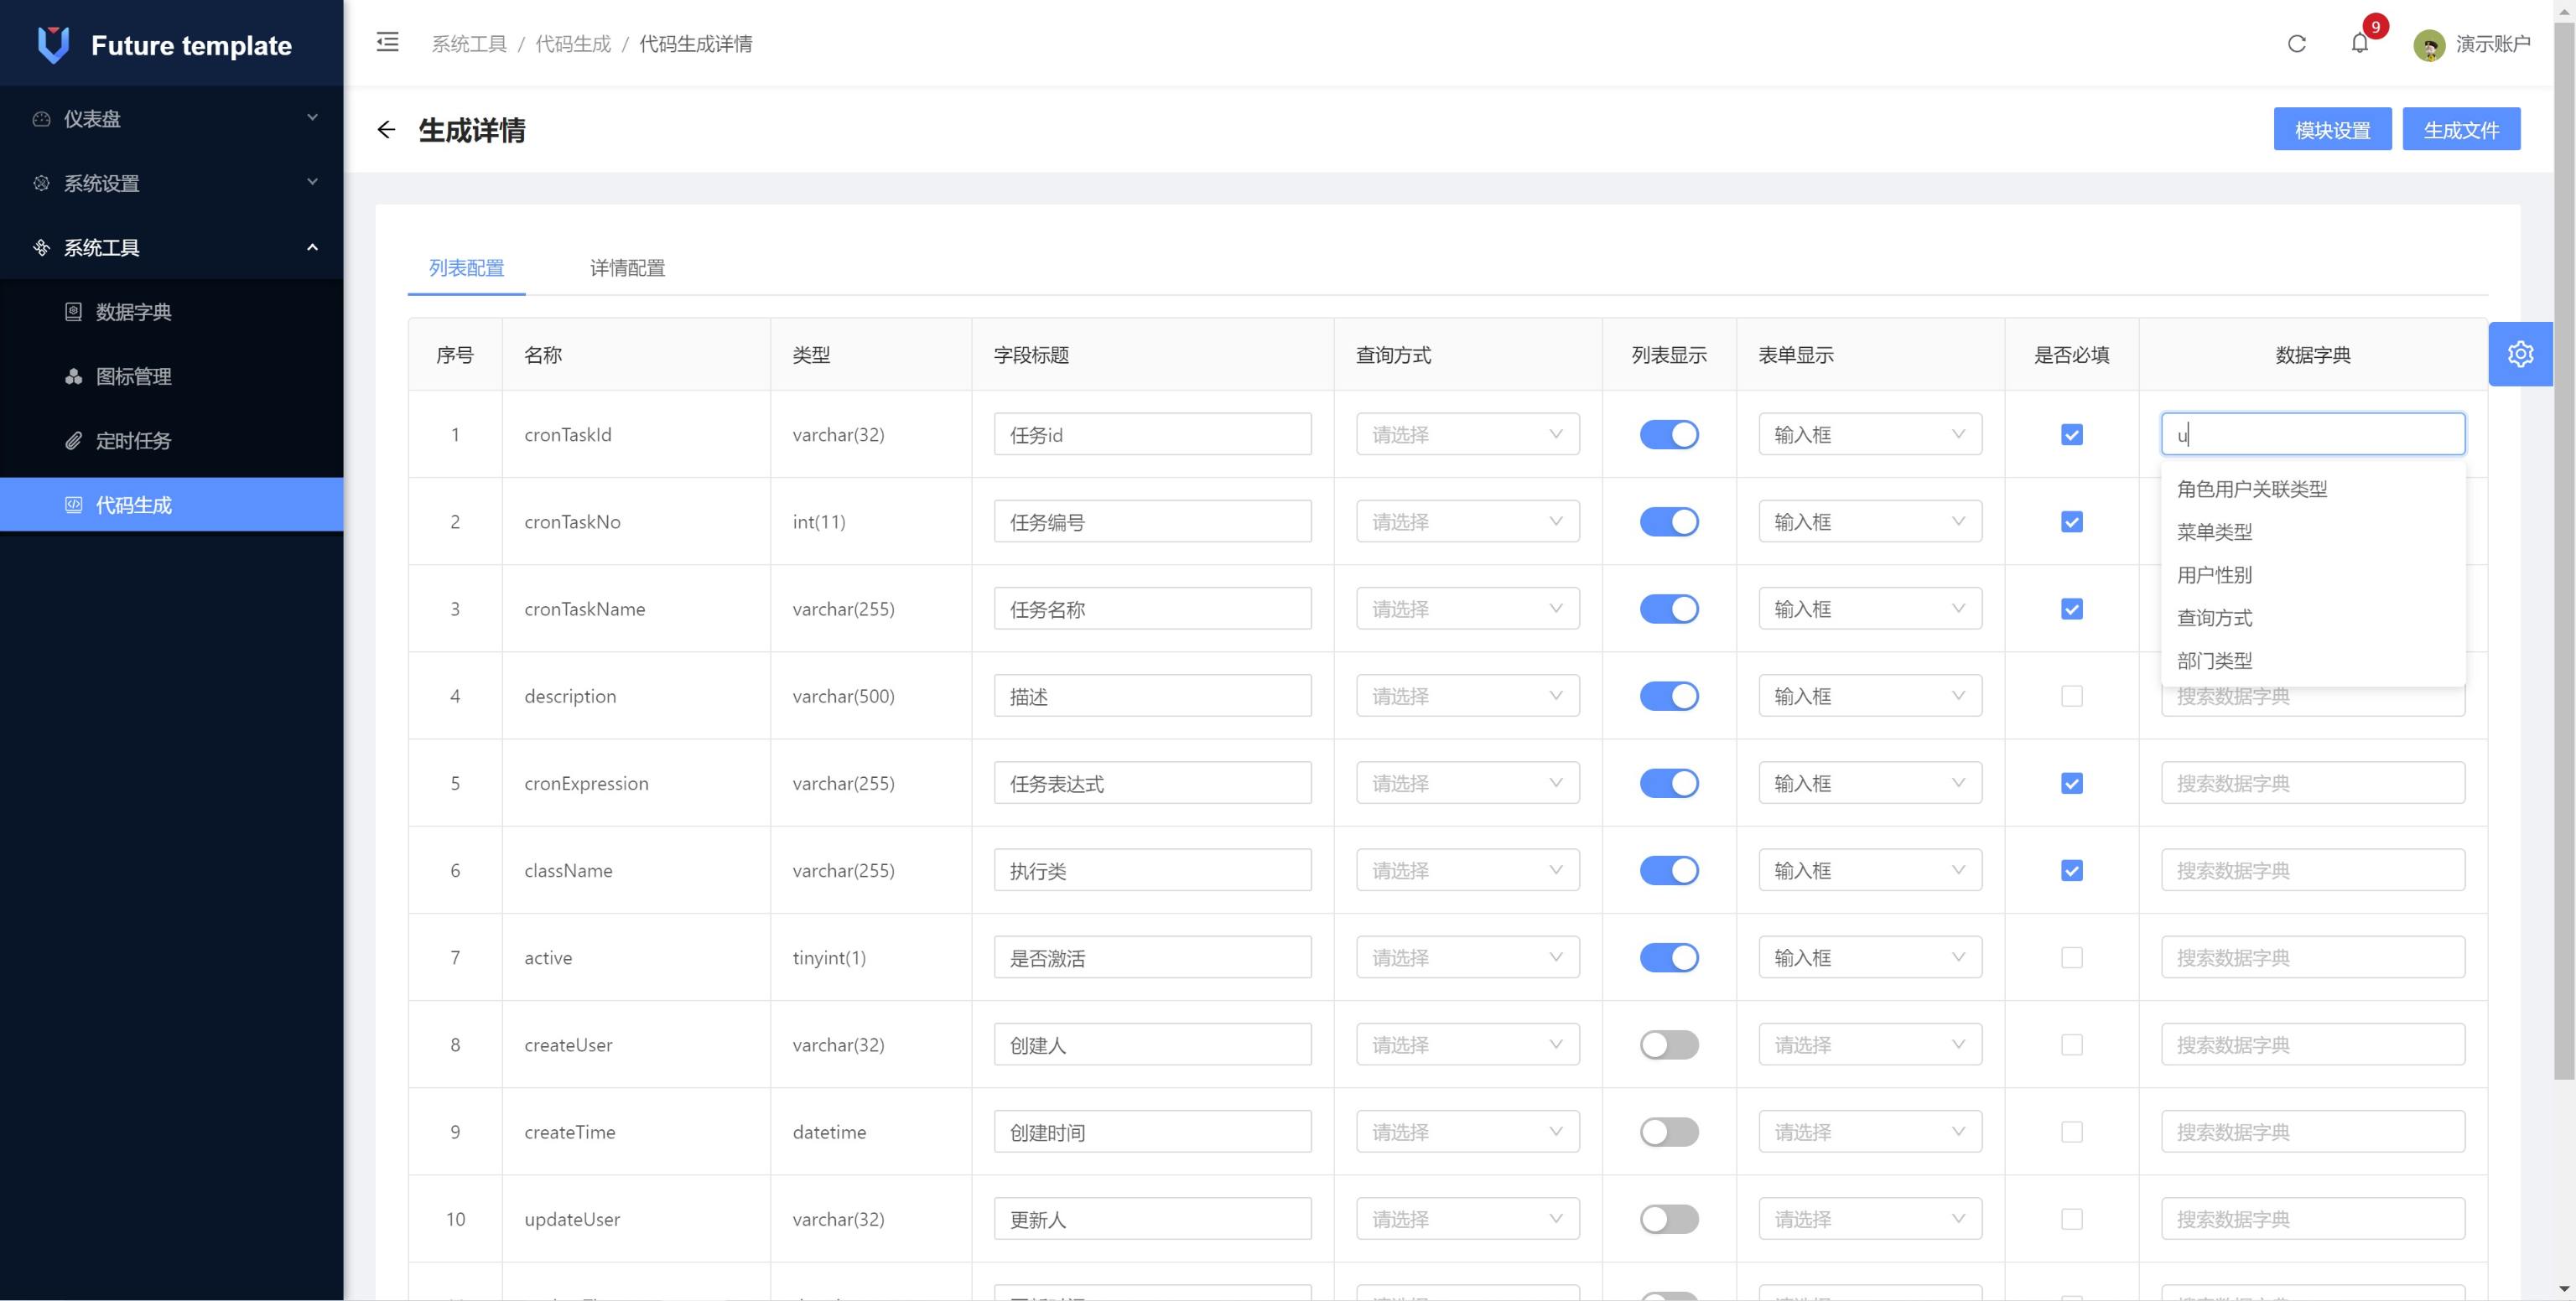Expand the 仪表盘 menu chevron
The height and width of the screenshot is (1301, 2576).
point(312,118)
